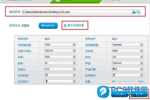
Task: Click the 采样率 row label
Action: [89, 51]
